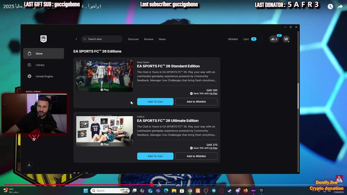The width and height of the screenshot is (347, 195).
Task: Open the Discover tab
Action: (133, 39)
